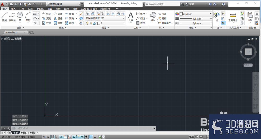Click the Rotate (旋转) tool
This screenshot has width=261, height=139.
[58, 14]
